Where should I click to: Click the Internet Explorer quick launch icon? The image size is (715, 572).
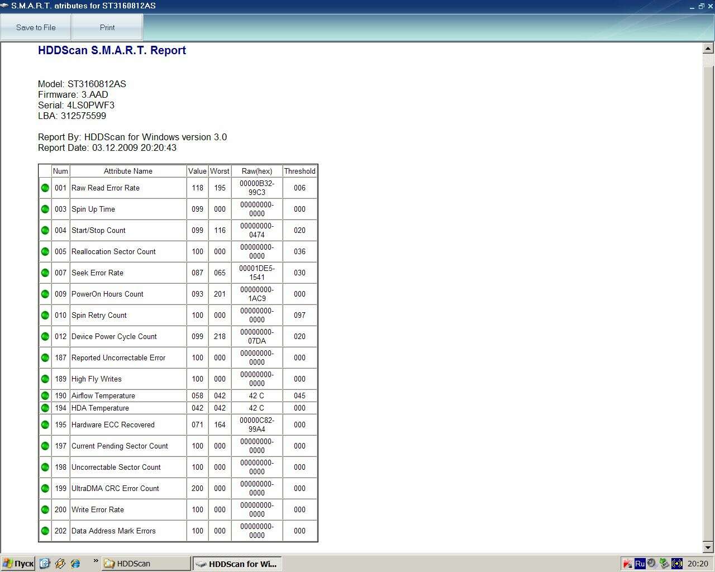tap(75, 564)
